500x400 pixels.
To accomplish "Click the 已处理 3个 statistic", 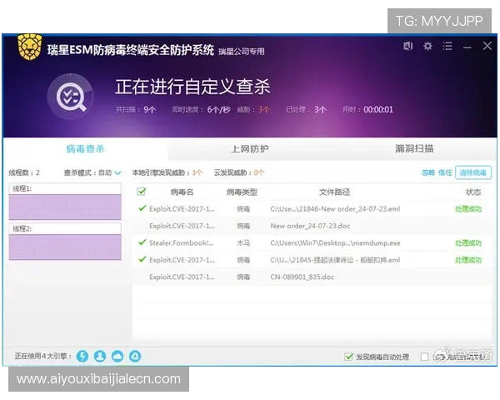I will pyautogui.click(x=306, y=110).
